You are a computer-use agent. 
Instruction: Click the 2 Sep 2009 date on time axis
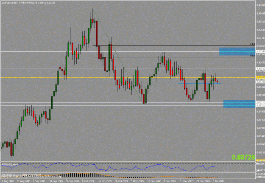[39, 181]
